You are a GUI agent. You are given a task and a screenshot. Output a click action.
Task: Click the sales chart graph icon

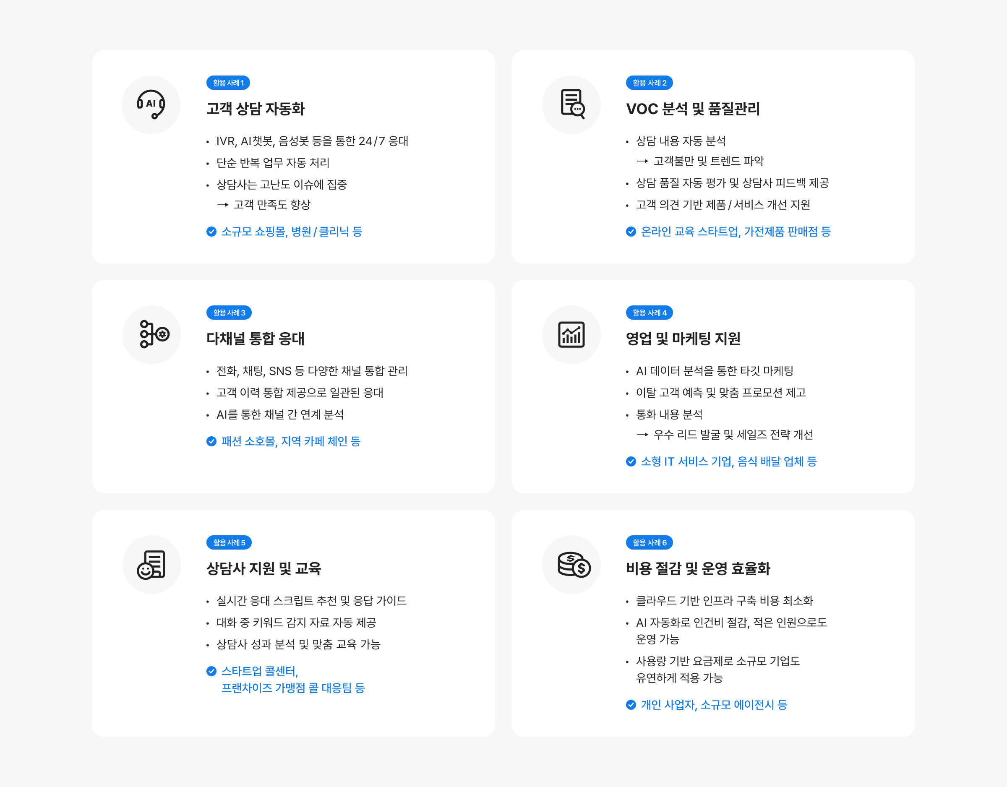click(571, 334)
